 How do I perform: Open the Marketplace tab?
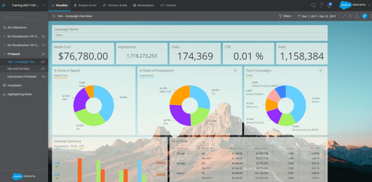(143, 5)
